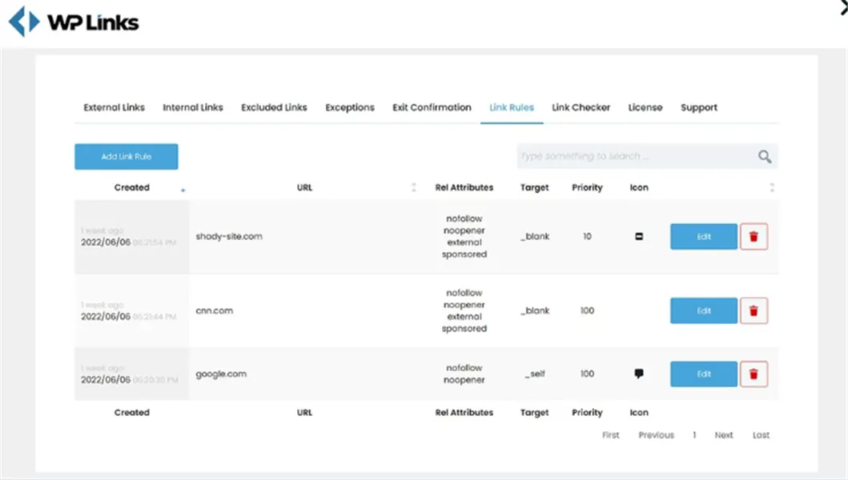Sort table by URL column arrows
The height and width of the screenshot is (480, 848).
pyautogui.click(x=414, y=188)
